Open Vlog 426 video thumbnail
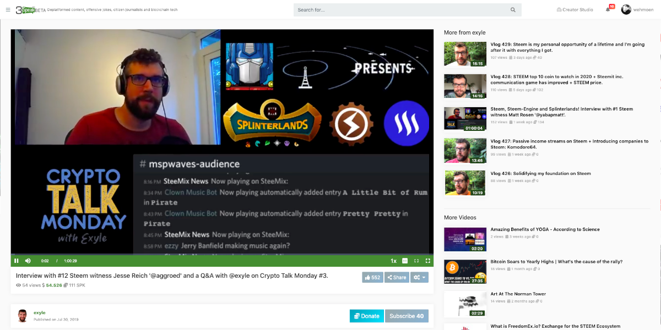 click(465, 183)
